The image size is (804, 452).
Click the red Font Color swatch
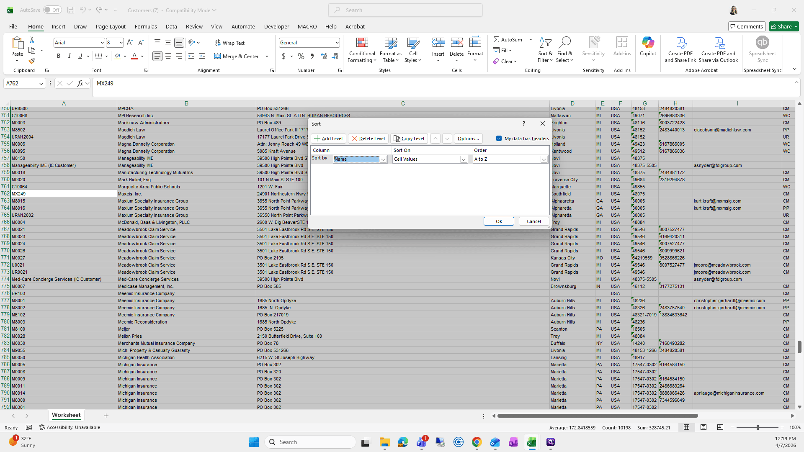pos(134,56)
